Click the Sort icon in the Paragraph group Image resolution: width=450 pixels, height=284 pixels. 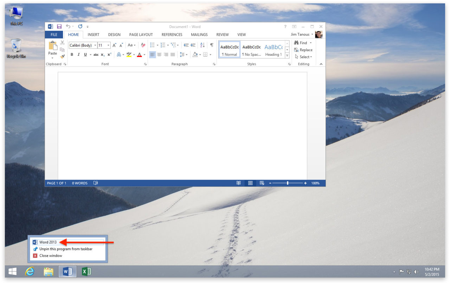point(202,45)
